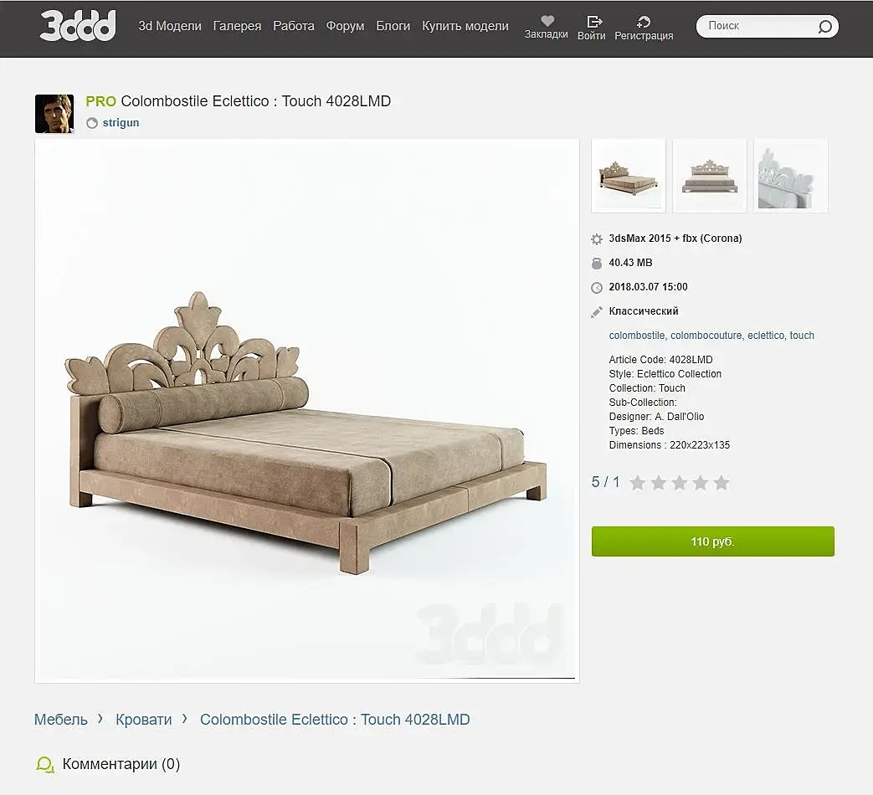
Task: Buy the model with 110 руб. button
Action: pos(712,541)
